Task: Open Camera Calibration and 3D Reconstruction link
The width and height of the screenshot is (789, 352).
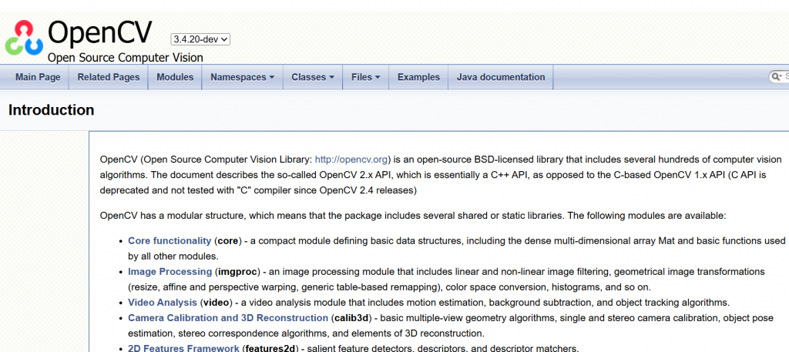Action: point(228,318)
